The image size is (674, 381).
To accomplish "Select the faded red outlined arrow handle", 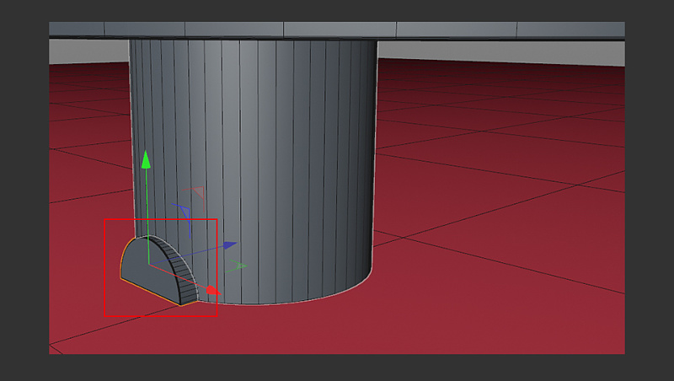I will (x=197, y=192).
